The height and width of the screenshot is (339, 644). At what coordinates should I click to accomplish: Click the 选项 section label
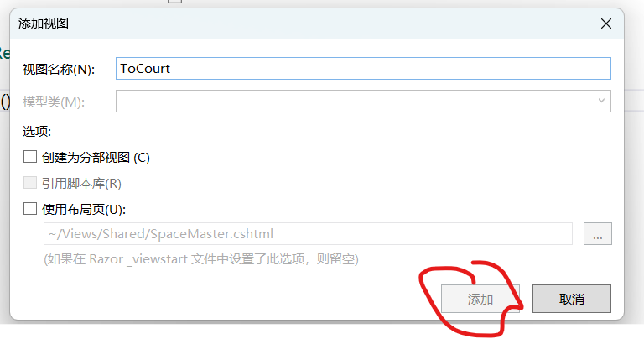37,132
